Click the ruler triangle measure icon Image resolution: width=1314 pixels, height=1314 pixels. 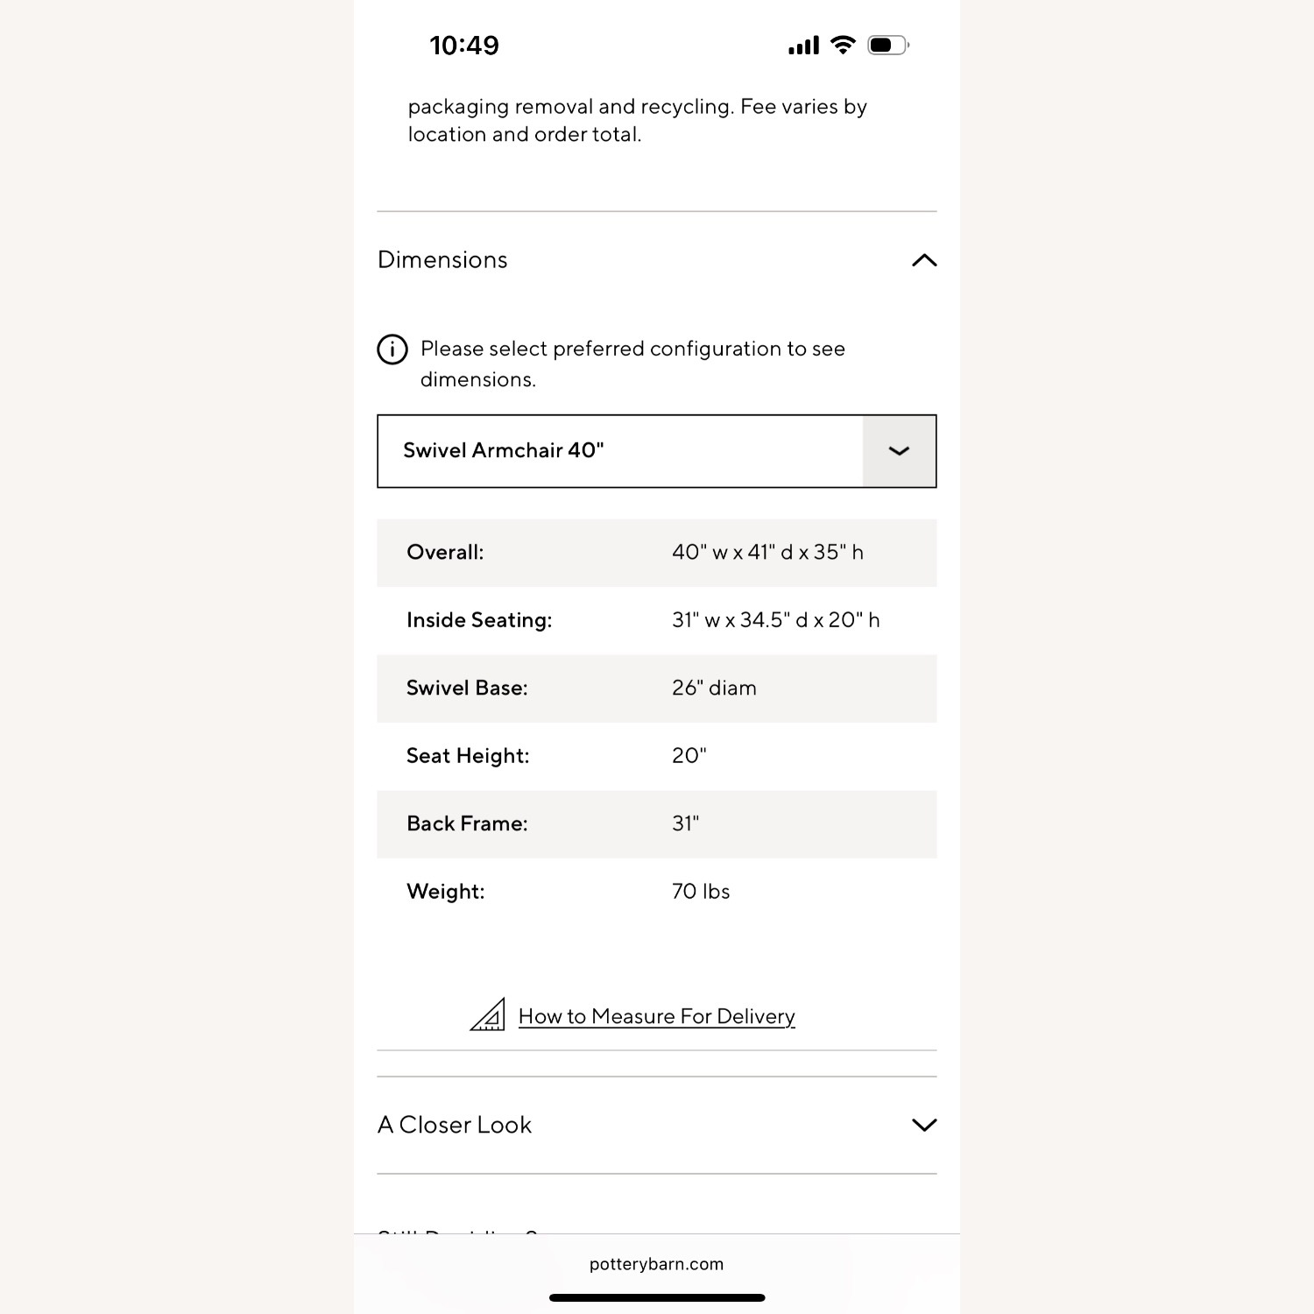tap(488, 1014)
